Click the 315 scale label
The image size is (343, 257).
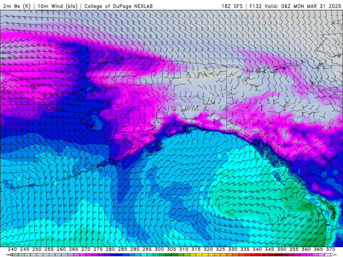click(196, 249)
